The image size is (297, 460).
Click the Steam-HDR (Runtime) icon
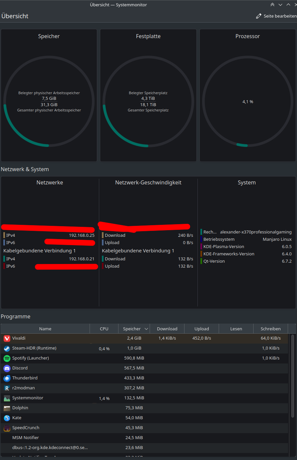tap(7, 349)
